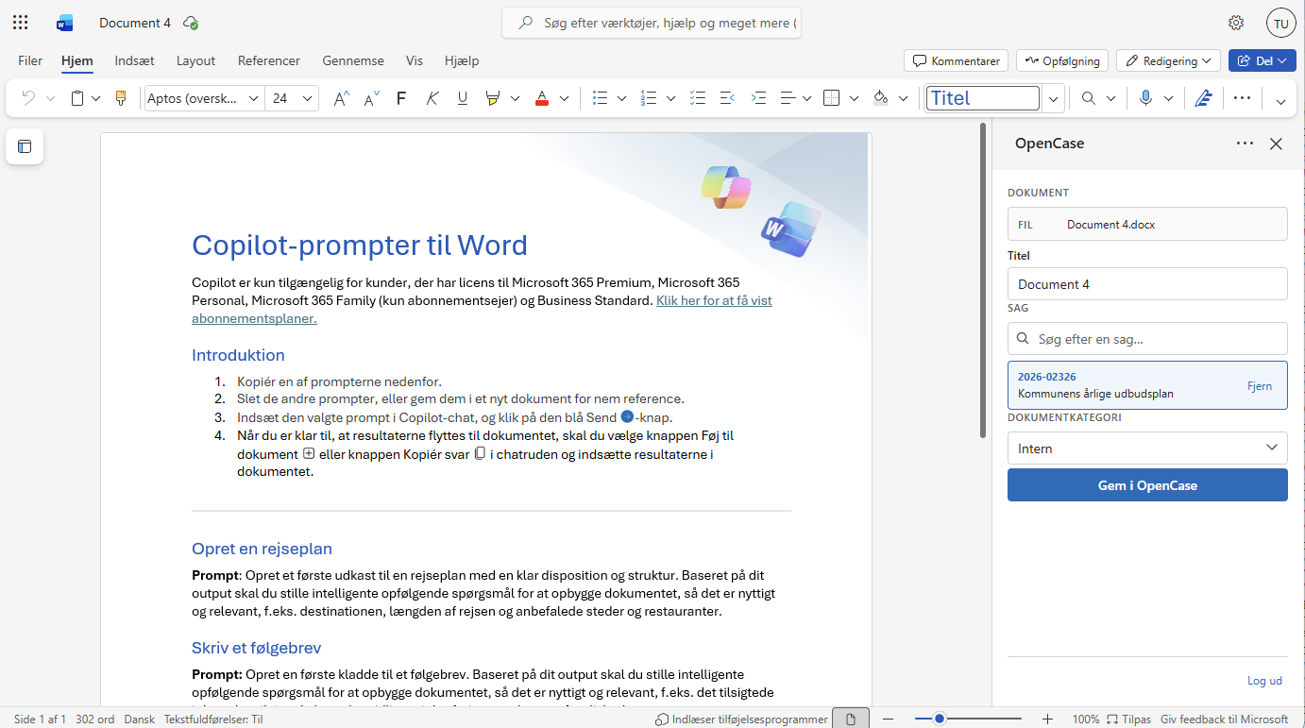Show more ribbon options

point(1242,98)
